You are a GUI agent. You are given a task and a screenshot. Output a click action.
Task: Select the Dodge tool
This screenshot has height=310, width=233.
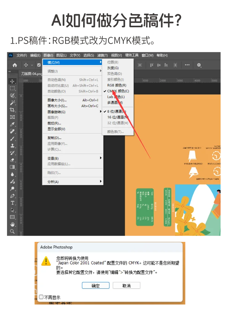12,188
